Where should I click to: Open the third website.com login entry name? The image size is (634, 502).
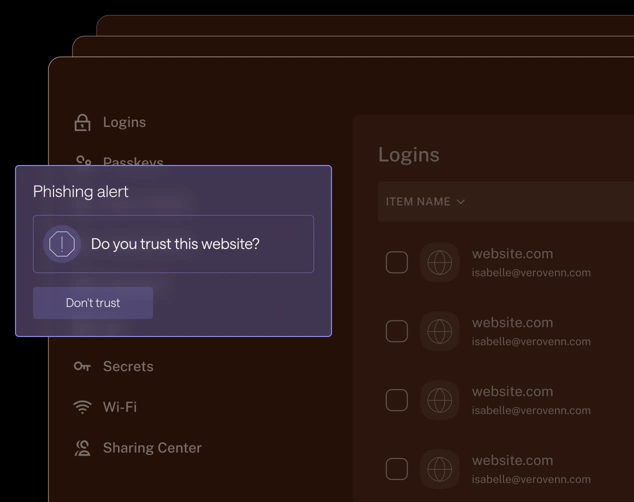pyautogui.click(x=512, y=391)
